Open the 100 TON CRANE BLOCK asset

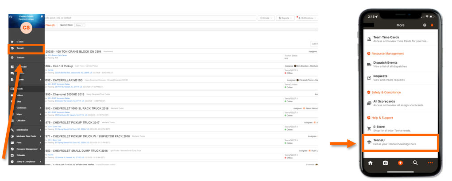click(x=73, y=52)
